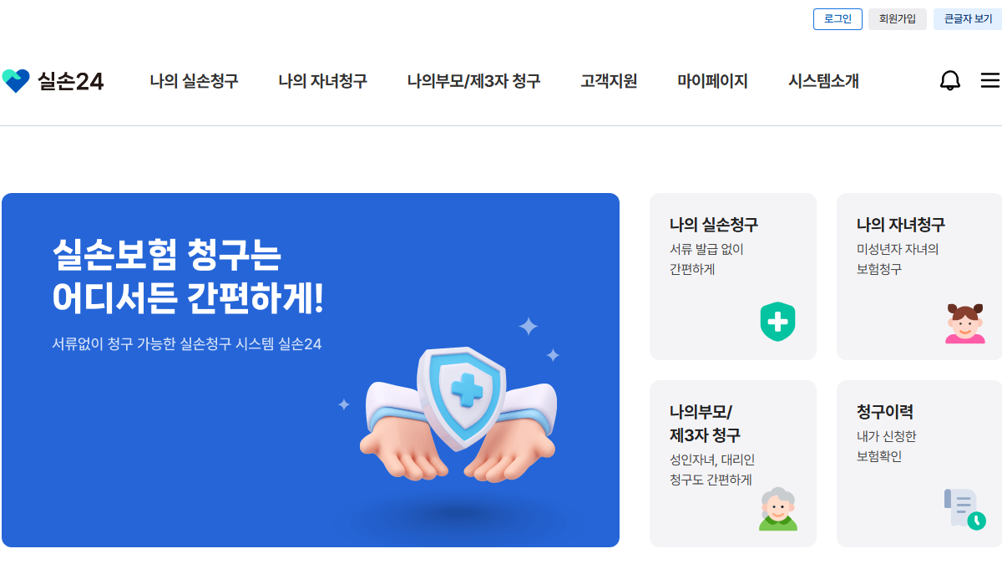Image resolution: width=1002 pixels, height=564 pixels.
Task: Open the 나의 실손청구 menu
Action: click(x=194, y=81)
